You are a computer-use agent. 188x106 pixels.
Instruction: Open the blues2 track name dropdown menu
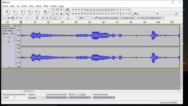pyautogui.click(x=10, y=26)
